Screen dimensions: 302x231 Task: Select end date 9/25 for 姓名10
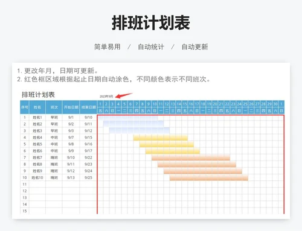pos(88,177)
